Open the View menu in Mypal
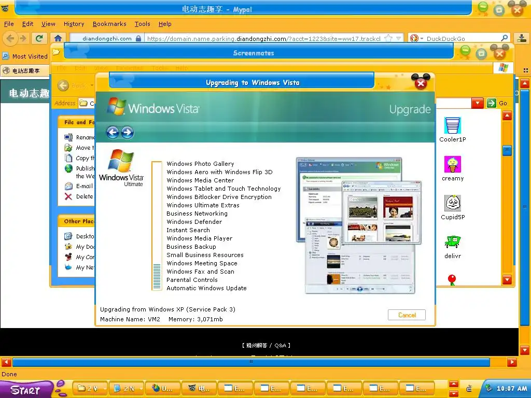531x398 pixels. [x=48, y=24]
